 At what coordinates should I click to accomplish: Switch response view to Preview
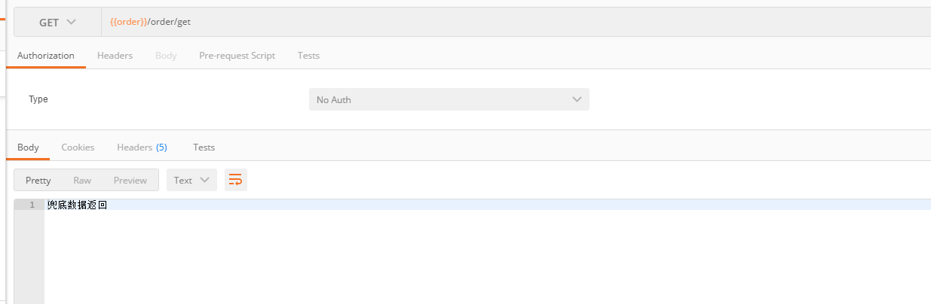[x=130, y=181]
